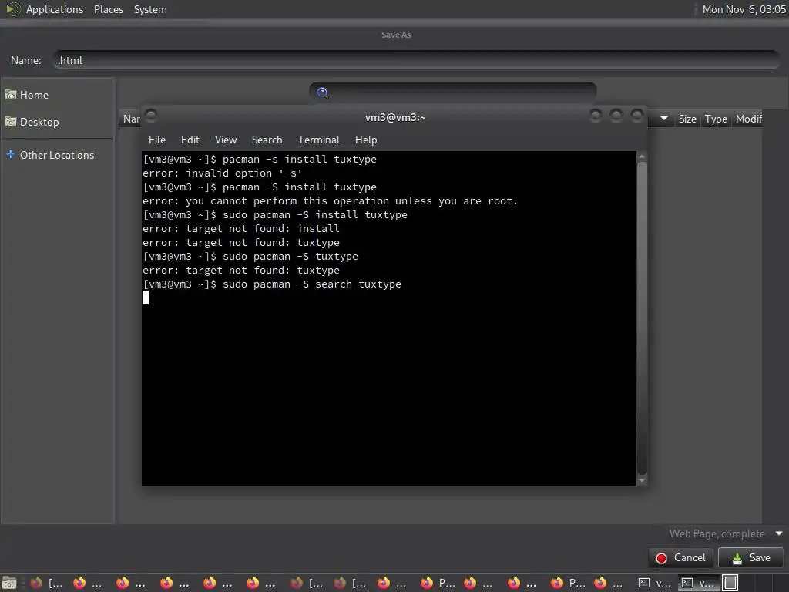Viewport: 789px width, 592px height.
Task: Click the plus icon beside Other Locations
Action: click(11, 154)
